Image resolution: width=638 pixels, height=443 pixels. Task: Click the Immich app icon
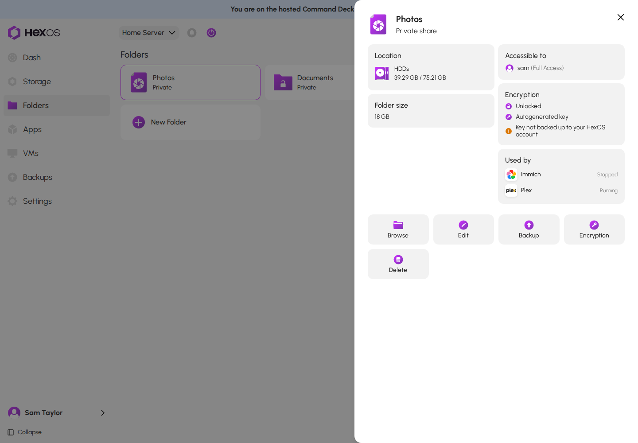coord(511,175)
